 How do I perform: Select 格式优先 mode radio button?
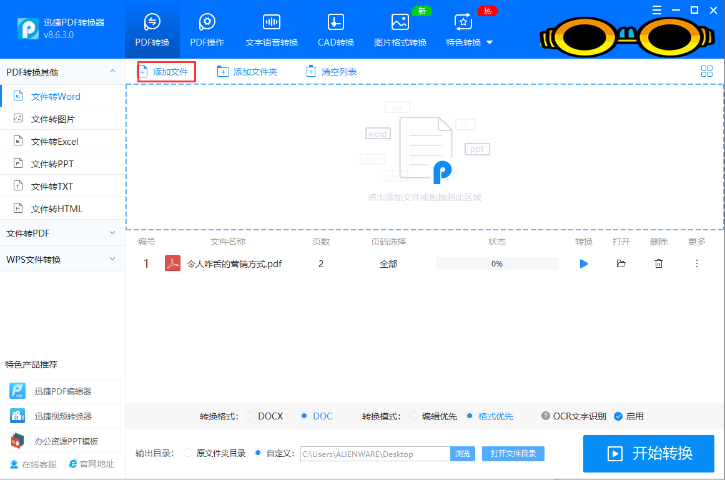click(470, 416)
